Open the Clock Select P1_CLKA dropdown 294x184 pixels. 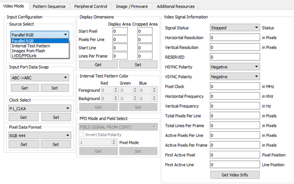(39, 108)
